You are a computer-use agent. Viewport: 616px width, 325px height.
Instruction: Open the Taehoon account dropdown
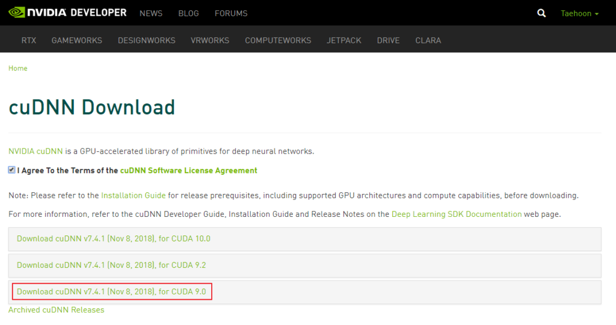[x=579, y=13]
